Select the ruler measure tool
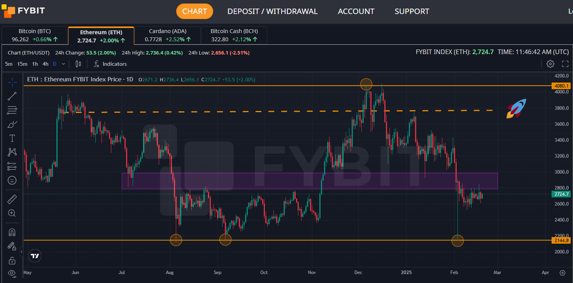This screenshot has width=573, height=283. click(x=12, y=199)
